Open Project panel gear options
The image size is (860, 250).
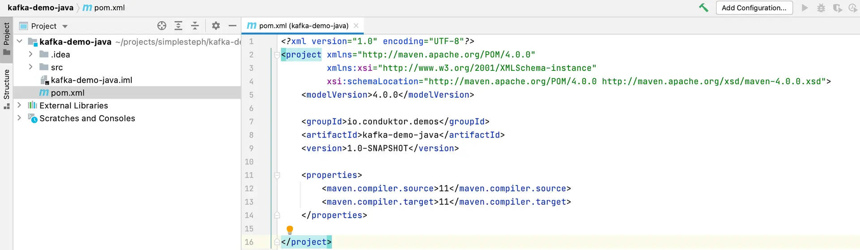[x=216, y=26]
